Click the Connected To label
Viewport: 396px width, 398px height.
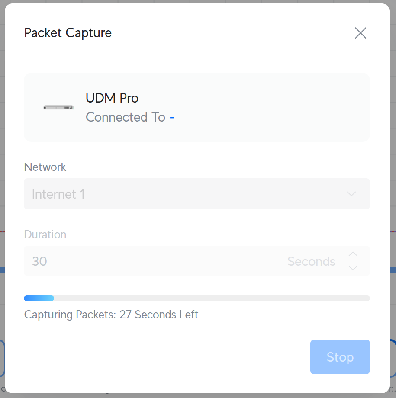pyautogui.click(x=126, y=117)
